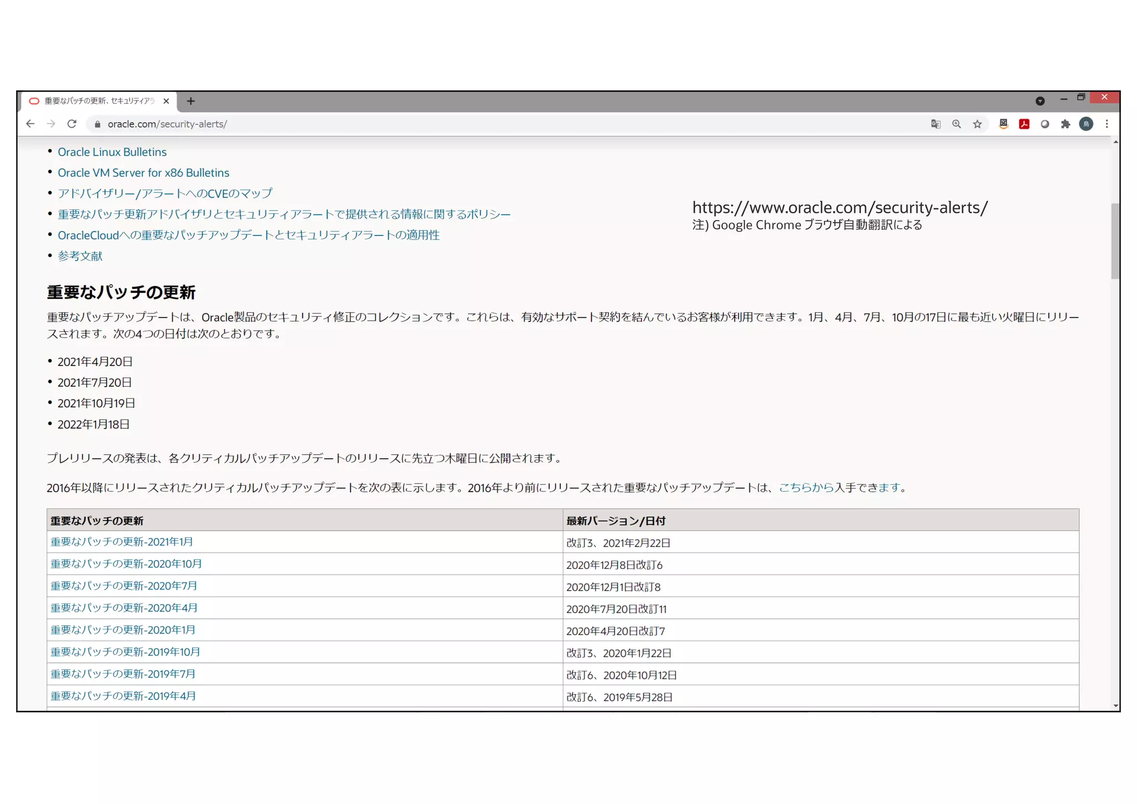Open 重要なパッチの更新-2020年10月
The height and width of the screenshot is (804, 1137).
pyautogui.click(x=126, y=564)
